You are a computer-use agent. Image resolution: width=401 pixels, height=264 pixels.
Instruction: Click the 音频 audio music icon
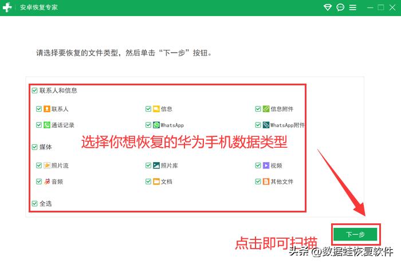click(47, 182)
